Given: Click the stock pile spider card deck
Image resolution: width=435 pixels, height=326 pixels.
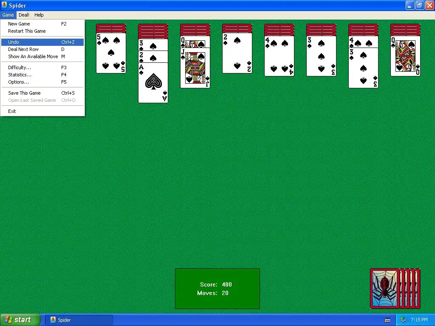Looking at the screenshot, I should click(395, 288).
